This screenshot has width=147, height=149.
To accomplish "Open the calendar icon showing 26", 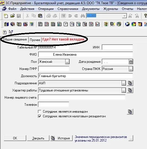I will (x=140, y=24).
